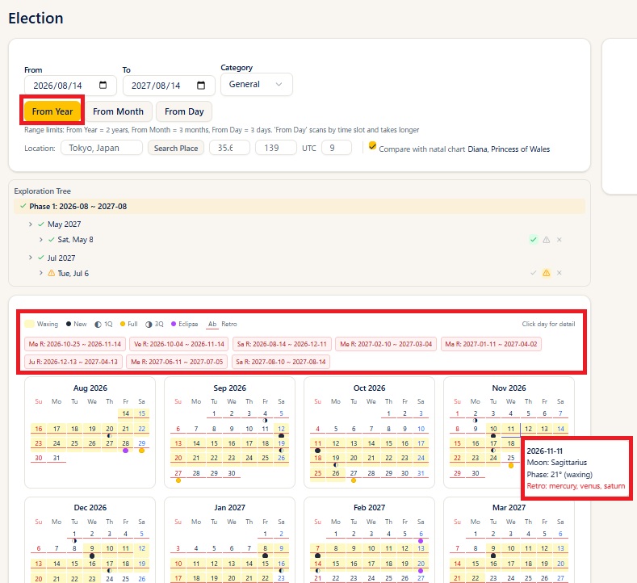Select day 8 in Jan 2027 calendar
Viewport: 637px width, 583px height.
[x=265, y=548]
